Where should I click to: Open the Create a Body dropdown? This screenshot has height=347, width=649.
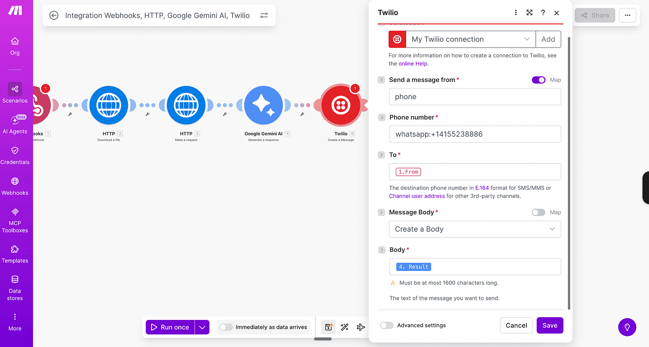point(475,229)
